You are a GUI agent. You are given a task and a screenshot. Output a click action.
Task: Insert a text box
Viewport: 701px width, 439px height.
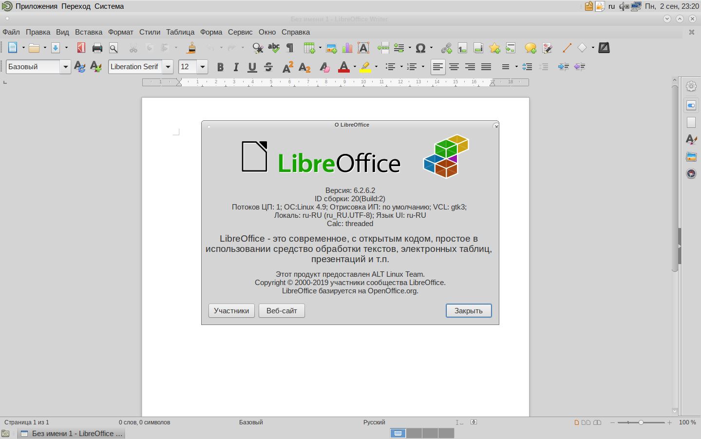tap(363, 48)
